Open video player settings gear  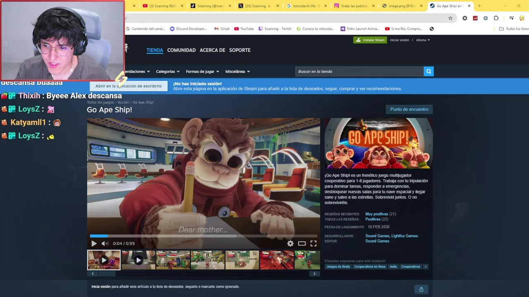[x=291, y=243]
